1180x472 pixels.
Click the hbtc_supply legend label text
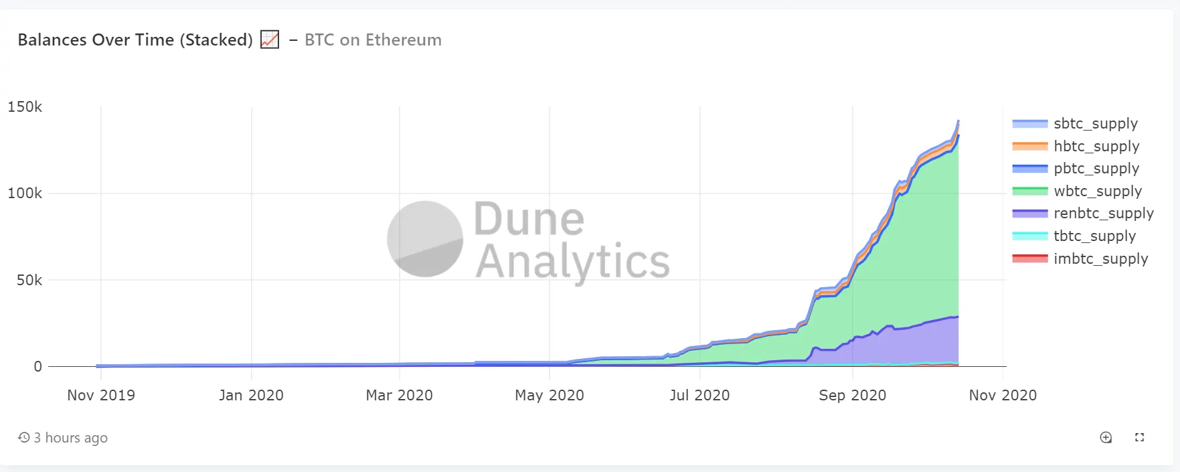1097,146
